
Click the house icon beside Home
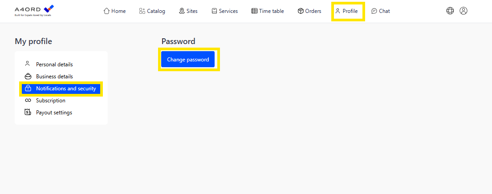(x=107, y=11)
